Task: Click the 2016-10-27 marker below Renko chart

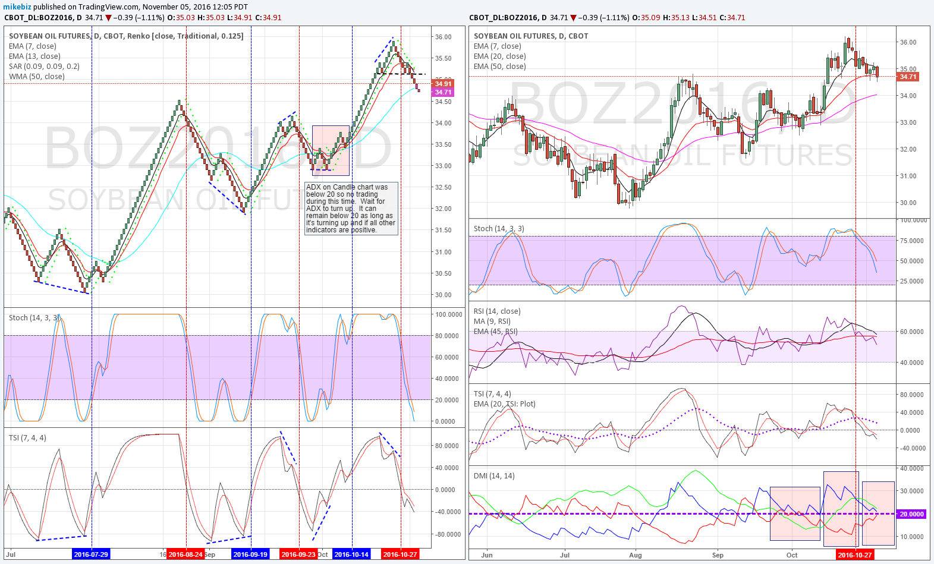Action: (400, 554)
